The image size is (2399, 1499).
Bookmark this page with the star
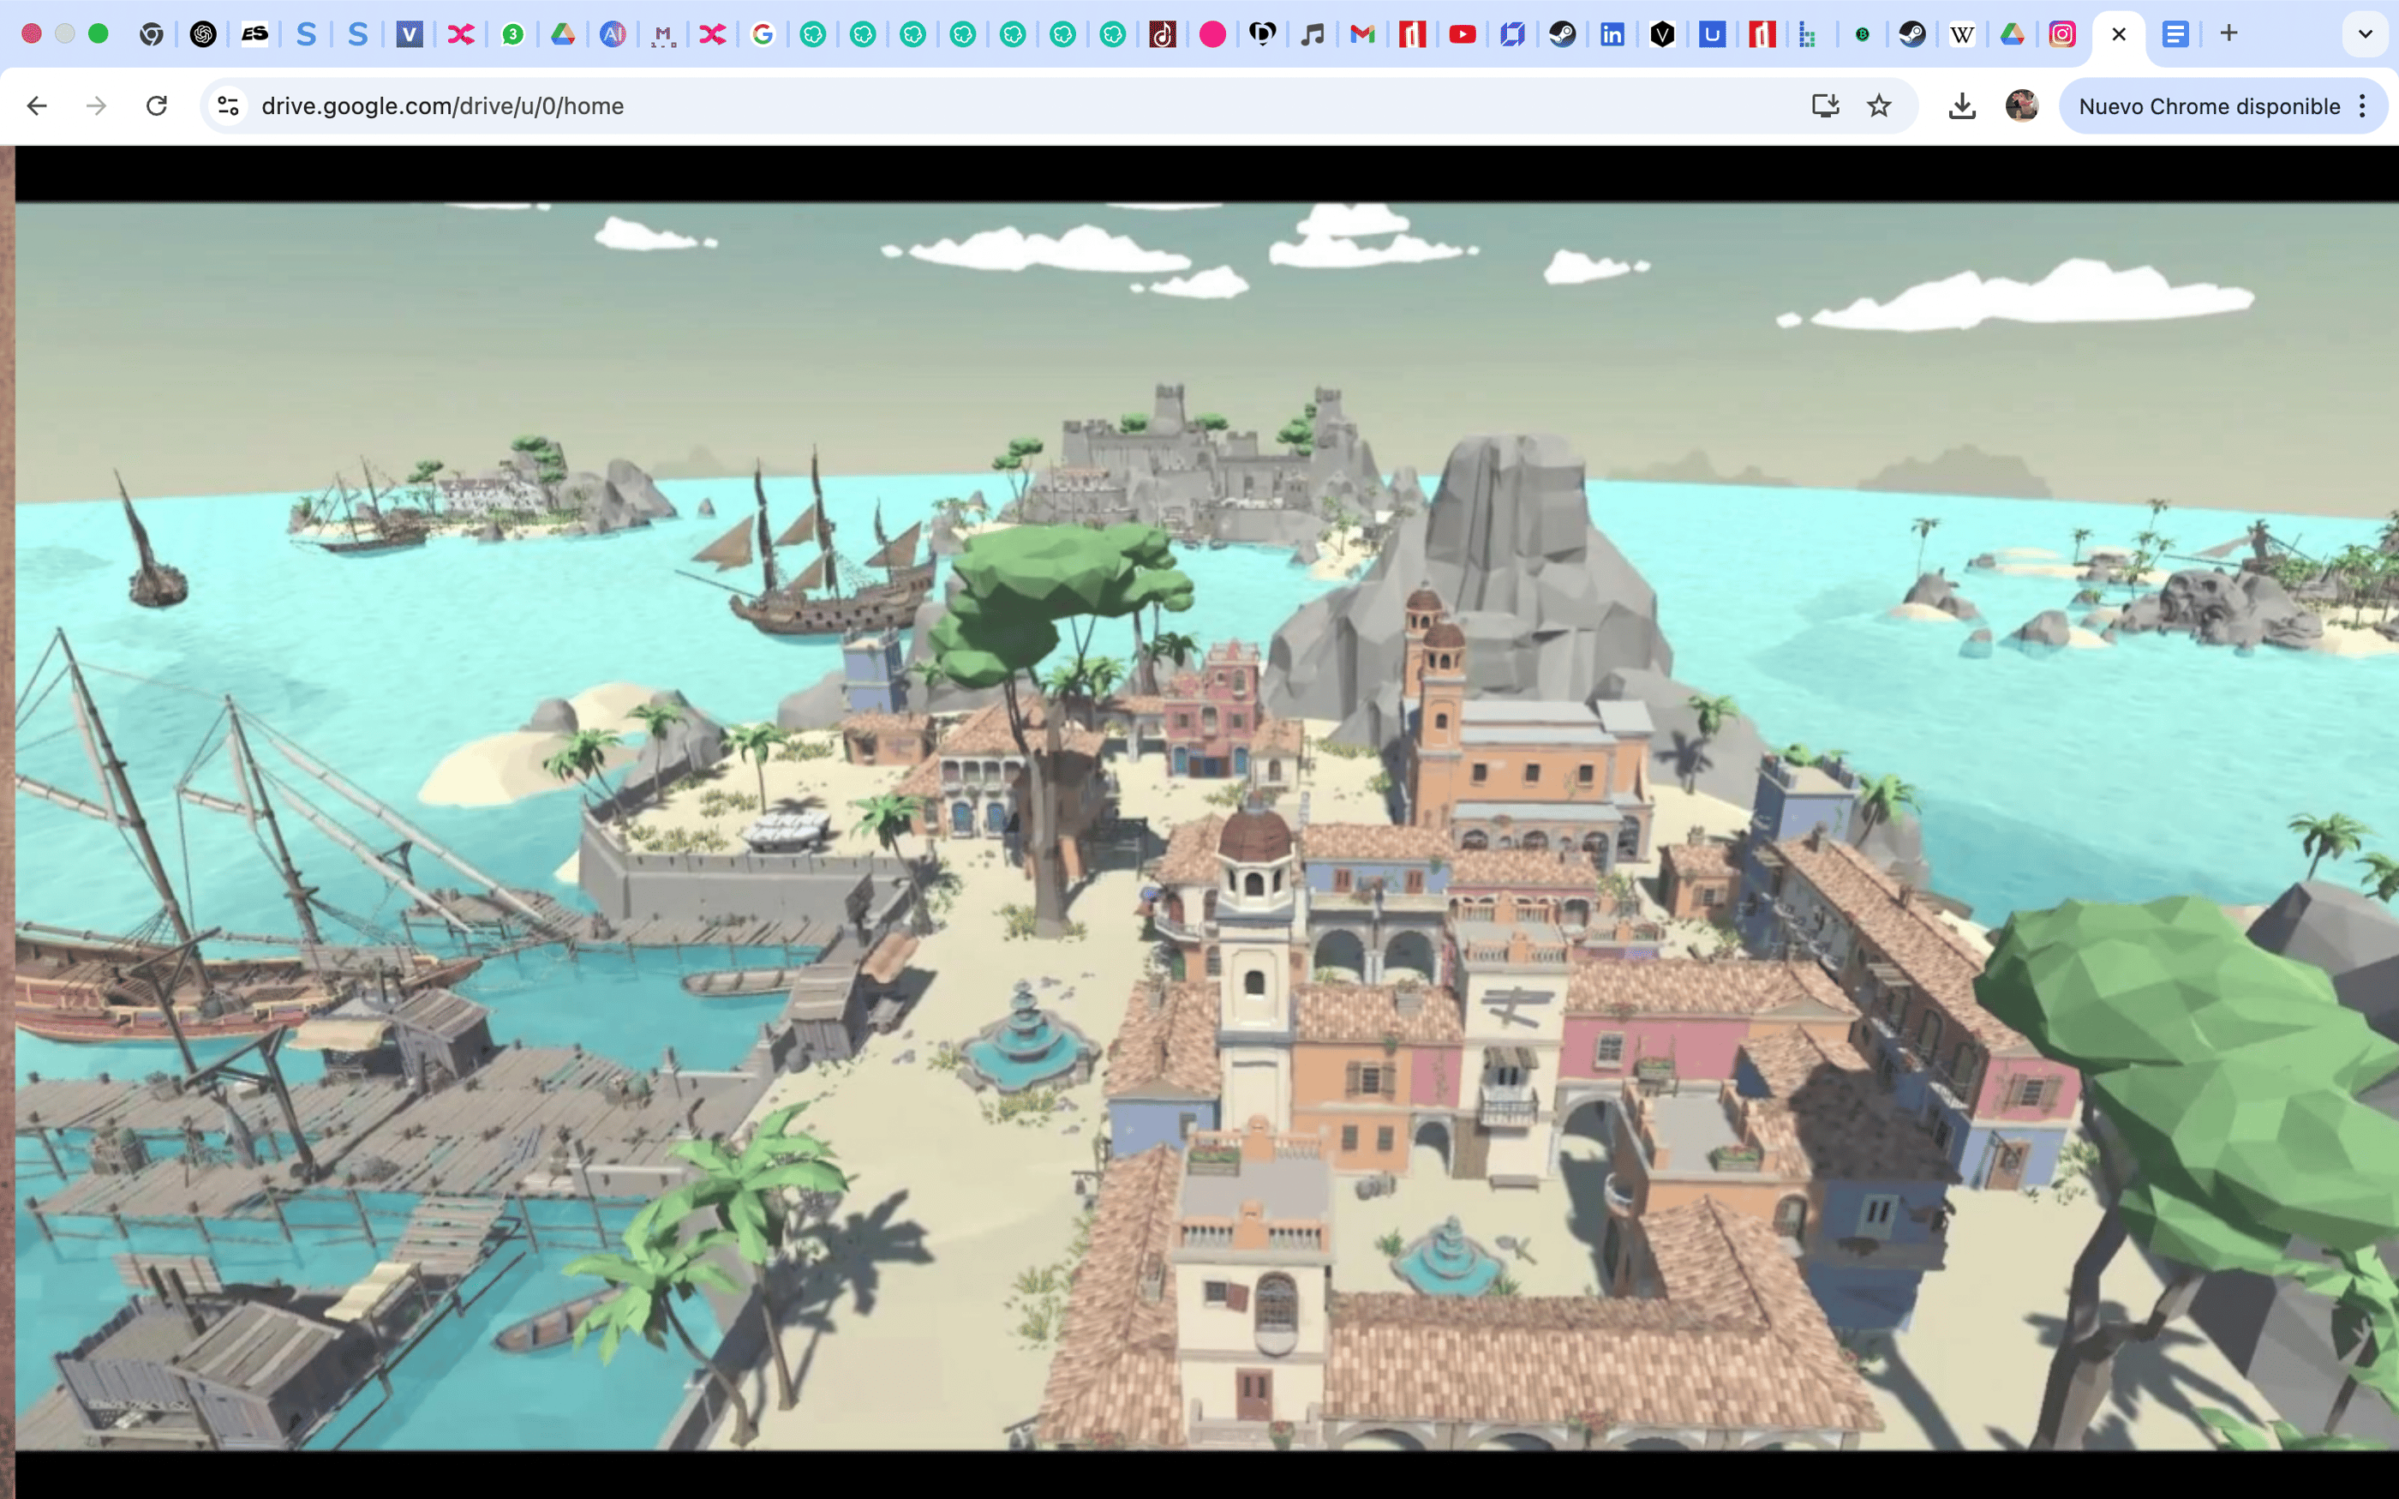1879,106
